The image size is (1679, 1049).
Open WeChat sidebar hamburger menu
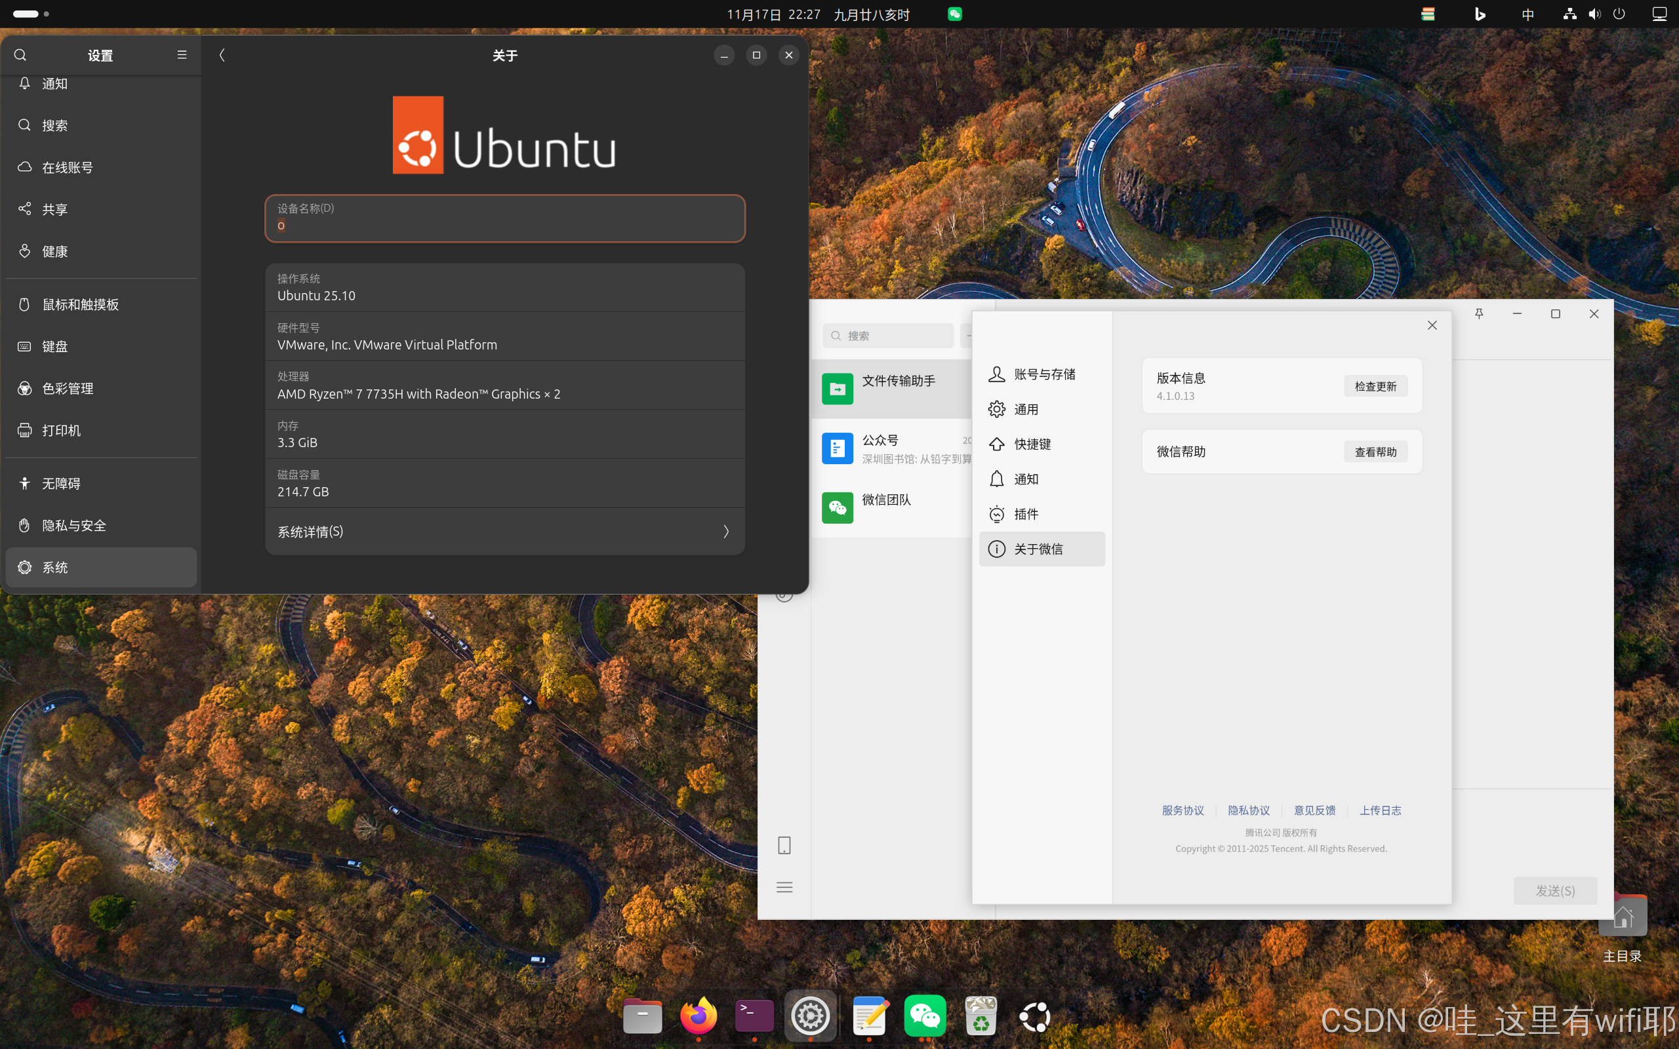tap(784, 886)
